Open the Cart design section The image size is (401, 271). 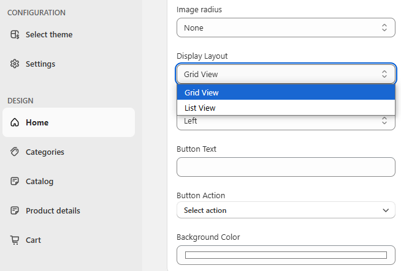pyautogui.click(x=69, y=240)
